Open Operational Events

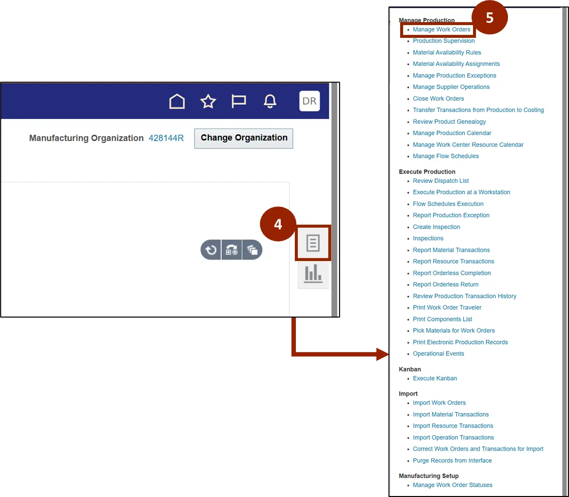click(439, 353)
